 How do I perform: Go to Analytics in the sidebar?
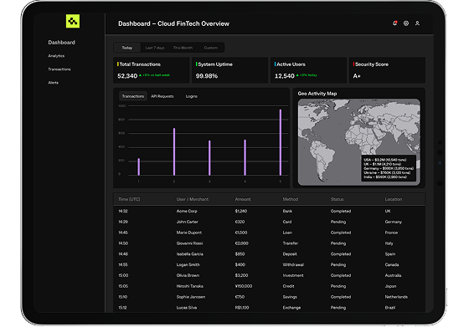pyautogui.click(x=56, y=56)
